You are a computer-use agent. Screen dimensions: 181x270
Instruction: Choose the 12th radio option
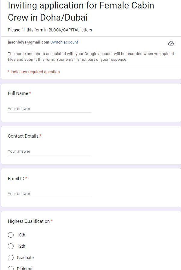[11, 246]
